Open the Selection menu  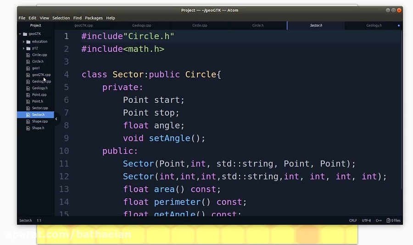61,18
